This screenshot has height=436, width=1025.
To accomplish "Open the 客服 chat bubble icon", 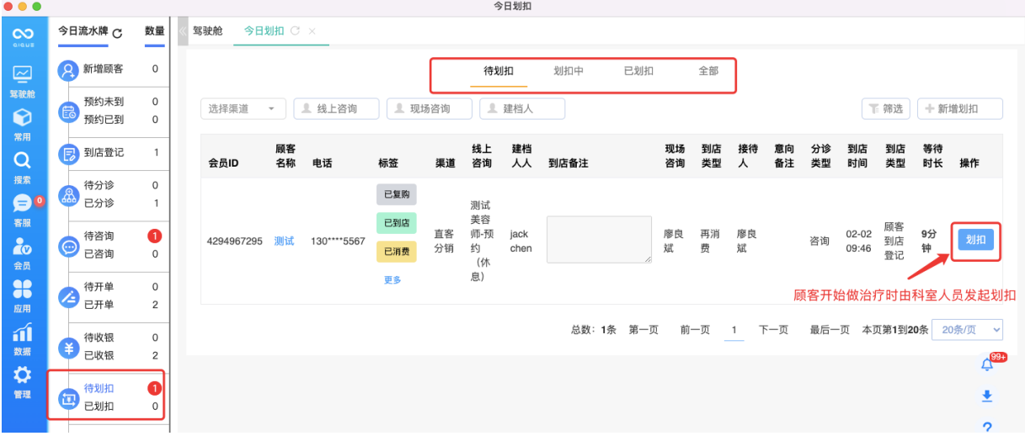I will pyautogui.click(x=23, y=204).
